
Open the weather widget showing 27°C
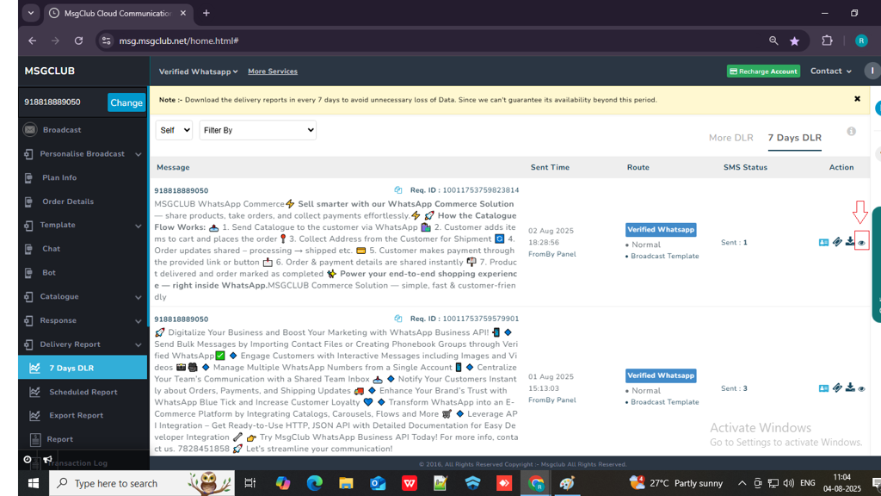(x=676, y=483)
